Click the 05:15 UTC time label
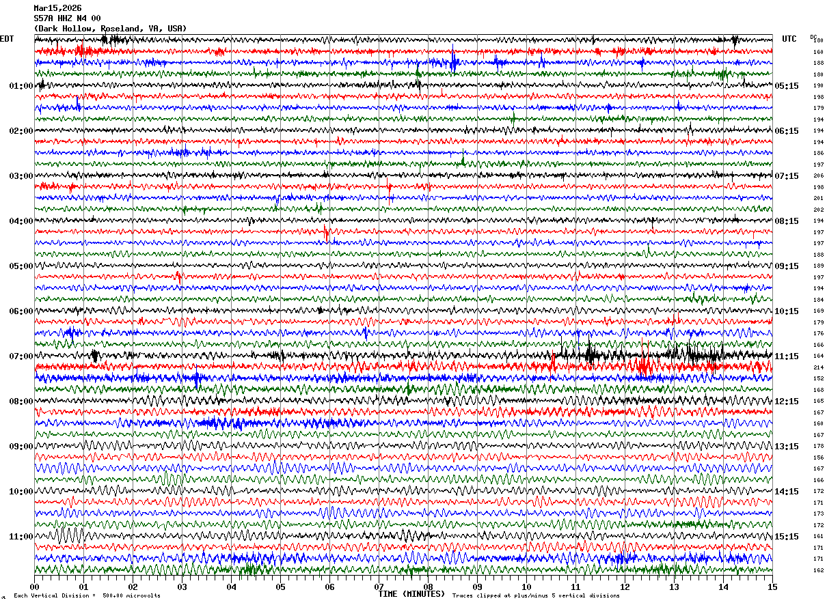Image resolution: width=827 pixels, height=605 pixels. click(x=787, y=86)
